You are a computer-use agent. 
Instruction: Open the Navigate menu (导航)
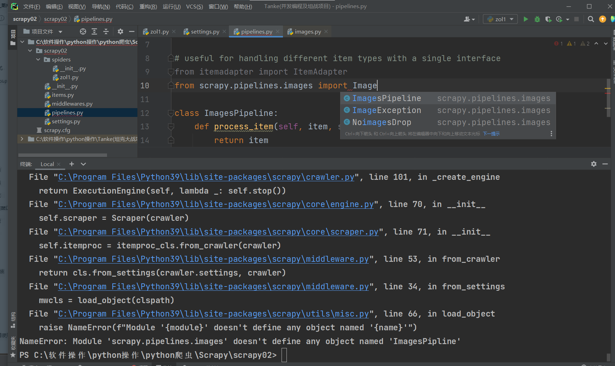(101, 7)
